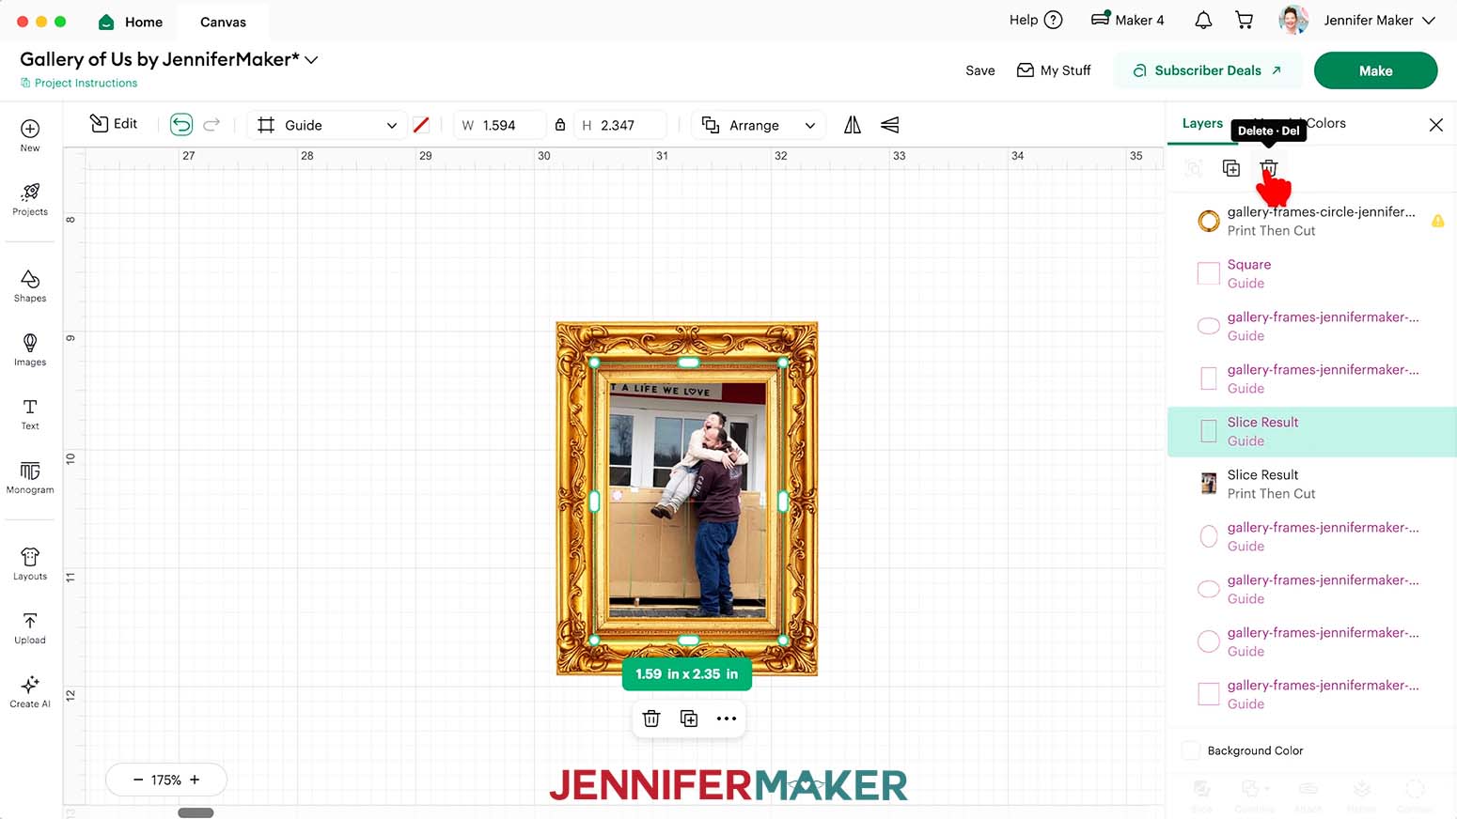Open the shopping cart
Viewport: 1457px width, 819px height.
[1245, 20]
